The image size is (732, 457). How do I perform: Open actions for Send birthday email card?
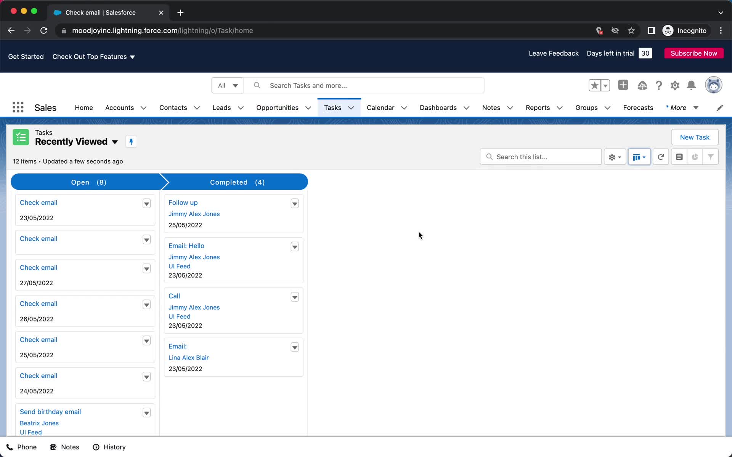tap(146, 413)
